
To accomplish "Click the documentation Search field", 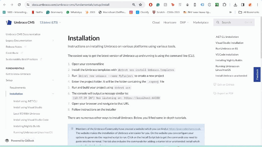I will pos(234,22).
